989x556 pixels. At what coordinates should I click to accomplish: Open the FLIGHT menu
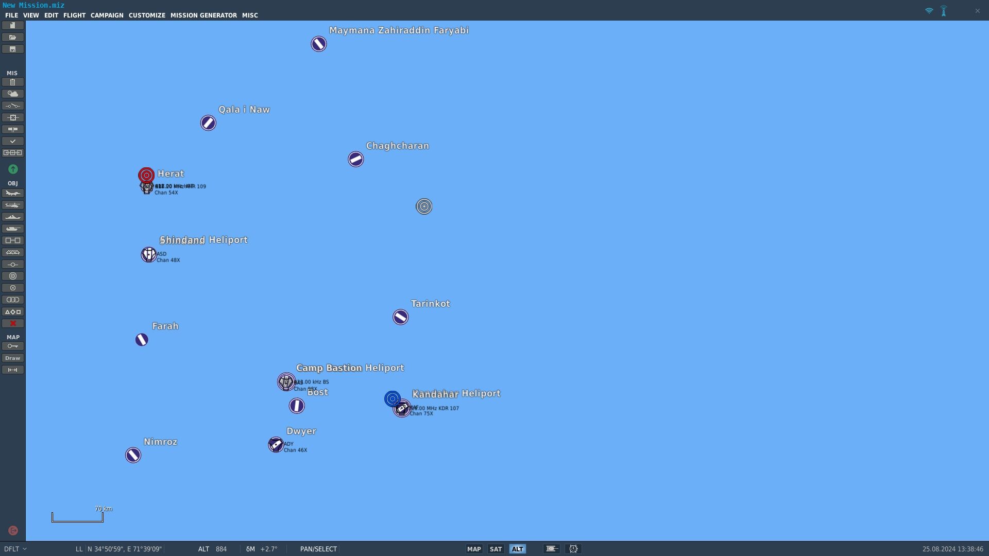74,15
